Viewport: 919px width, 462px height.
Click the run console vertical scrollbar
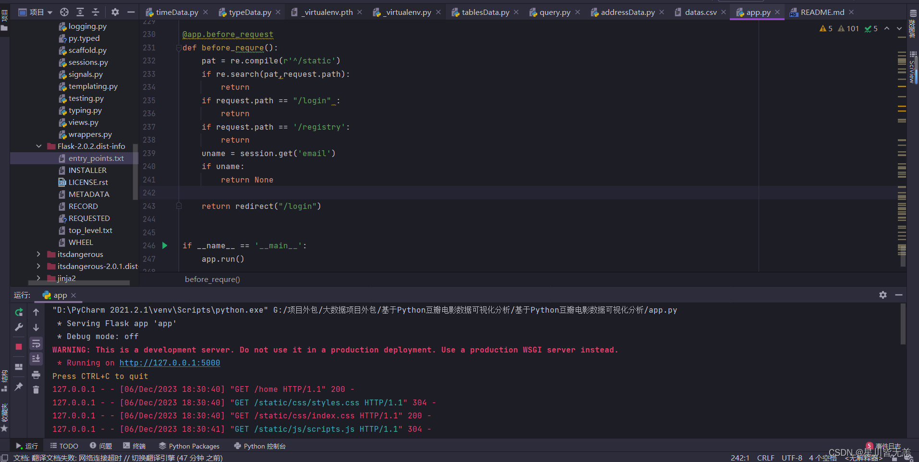903,324
